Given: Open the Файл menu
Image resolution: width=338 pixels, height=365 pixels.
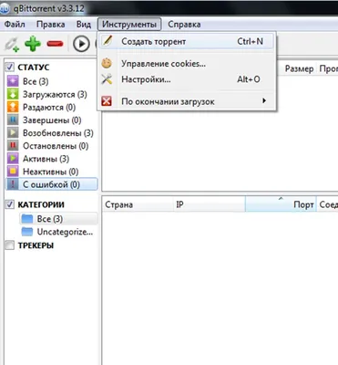Looking at the screenshot, I should (x=15, y=25).
